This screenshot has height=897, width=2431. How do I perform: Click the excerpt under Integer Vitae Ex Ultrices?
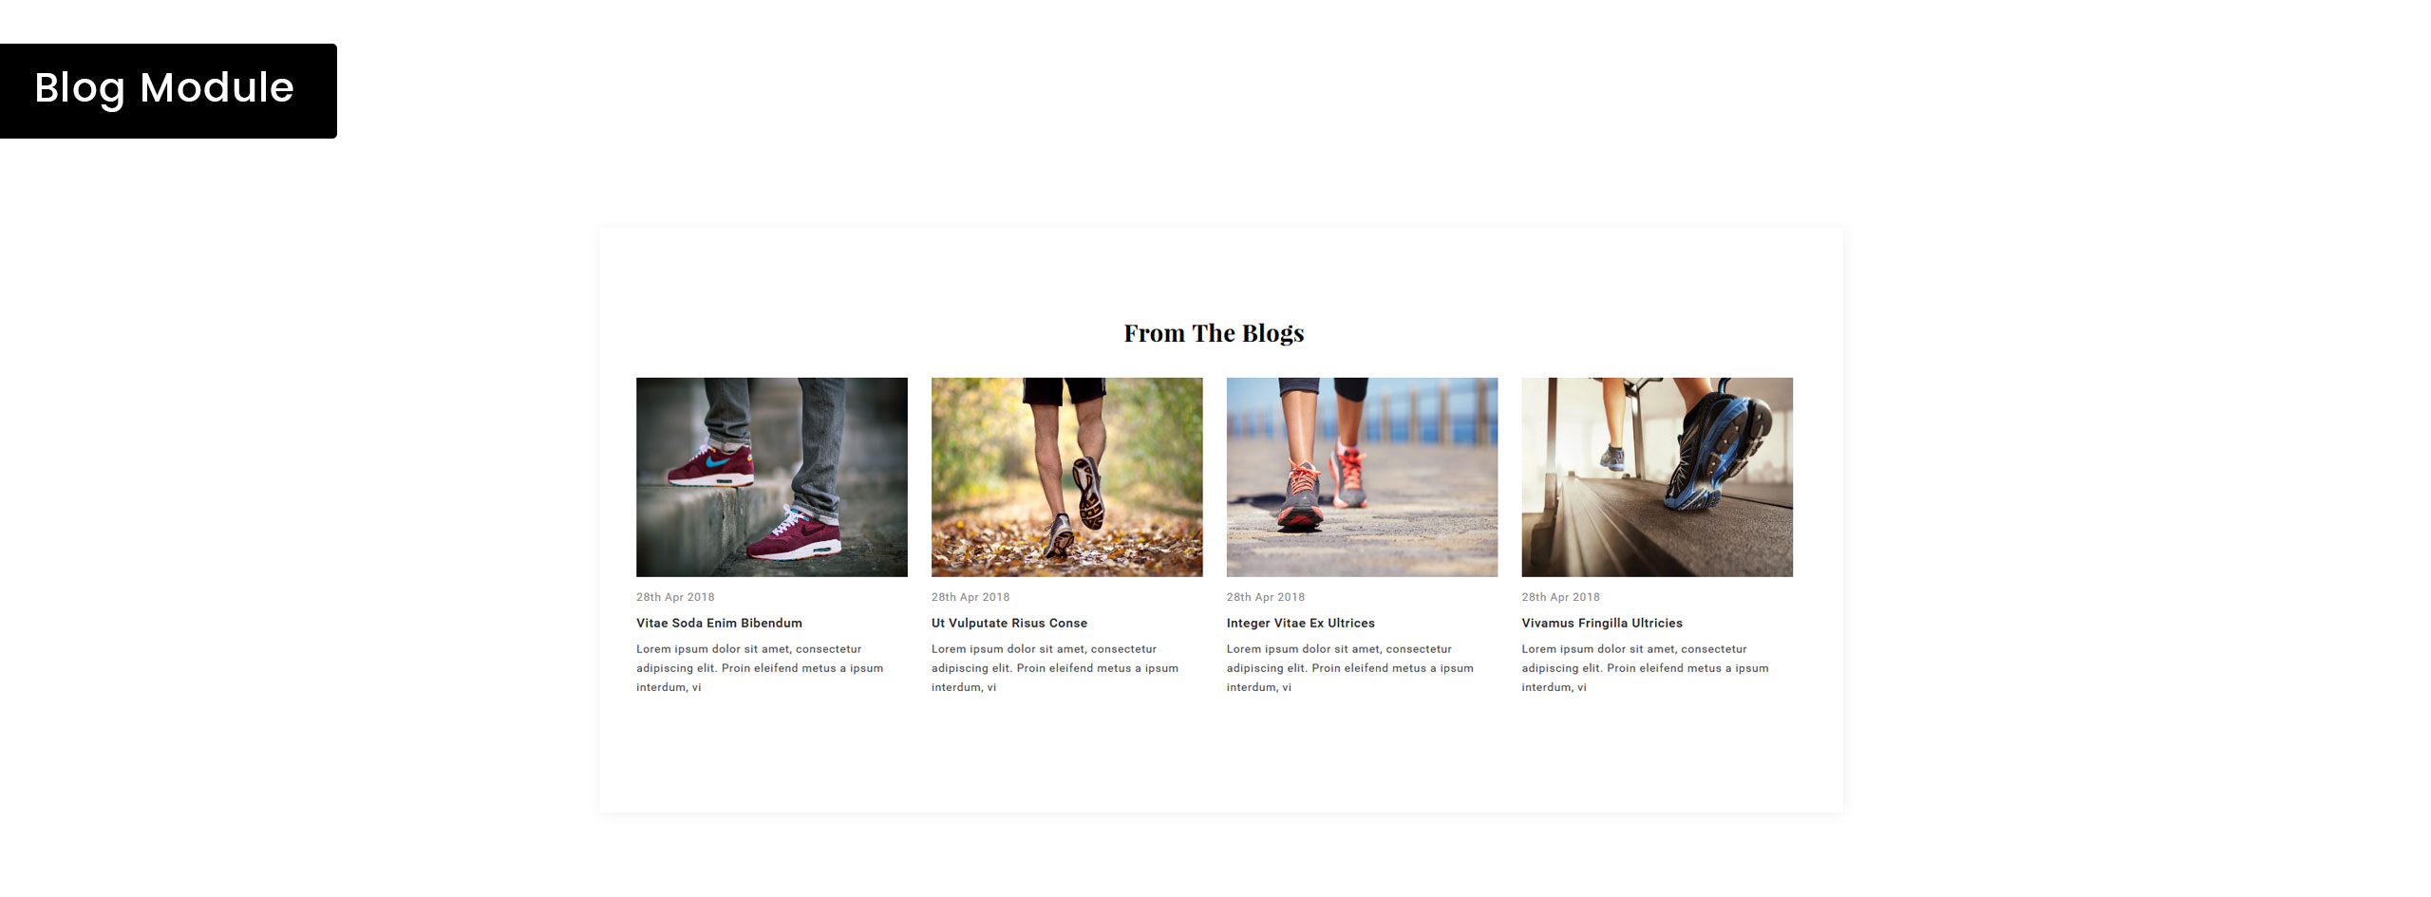(1350, 668)
